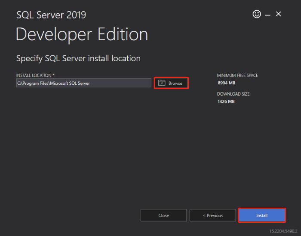
Task: Click the folder icon on the Browse button
Action: [x=162, y=83]
